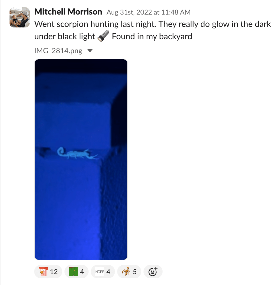Open the blue scorpion photo attachment

[x=81, y=159]
